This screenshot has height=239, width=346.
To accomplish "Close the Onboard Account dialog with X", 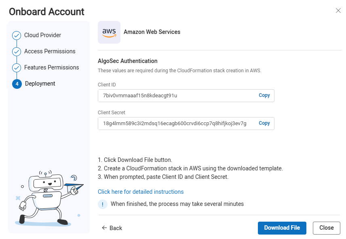I will tap(338, 10).
